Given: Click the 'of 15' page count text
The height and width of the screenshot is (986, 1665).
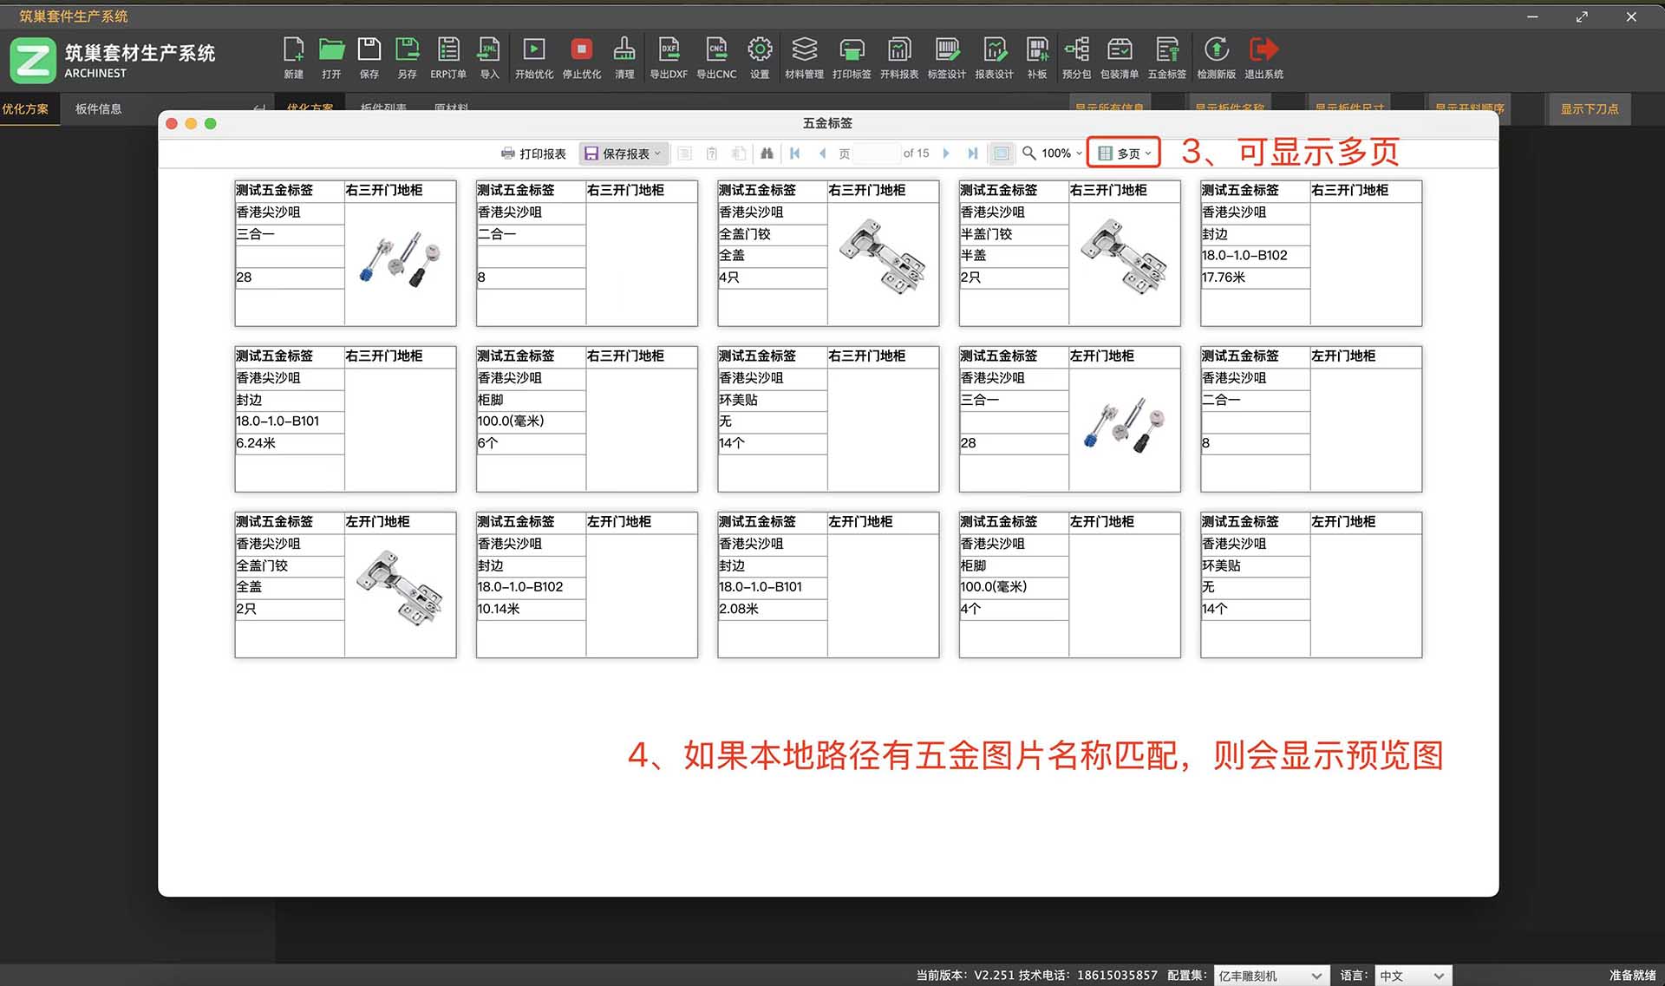Looking at the screenshot, I should pyautogui.click(x=916, y=153).
